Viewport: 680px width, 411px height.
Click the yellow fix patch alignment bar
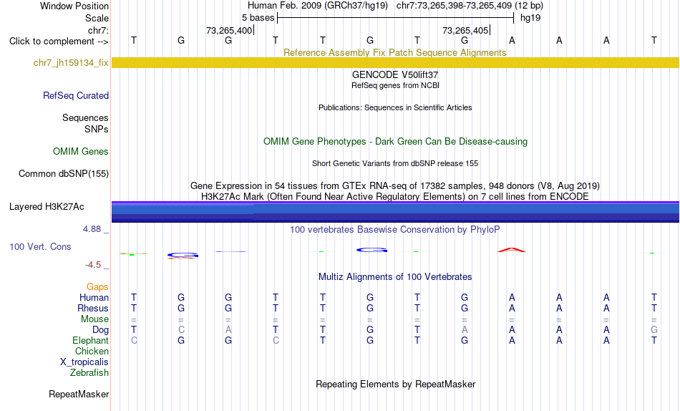(x=395, y=62)
